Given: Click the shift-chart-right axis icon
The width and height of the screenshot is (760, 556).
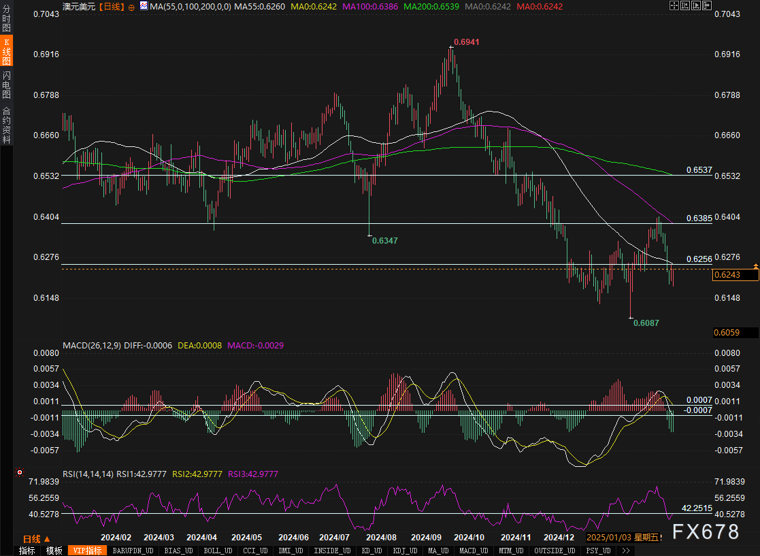Looking at the screenshot, I should click(696, 6).
